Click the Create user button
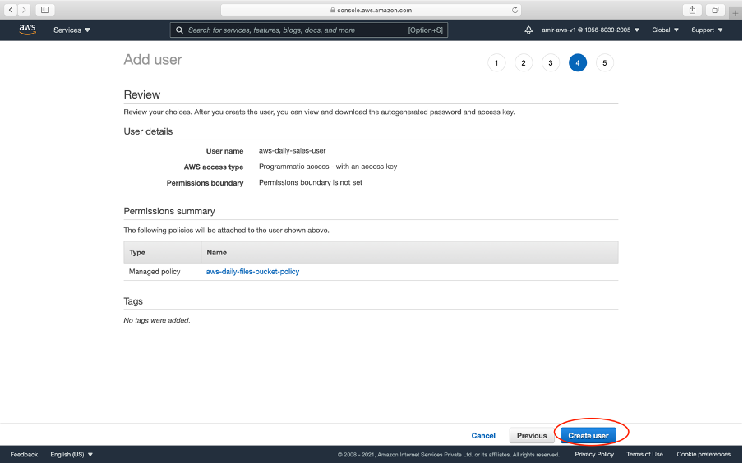Screen dimensions: 743x463 [x=588, y=436]
